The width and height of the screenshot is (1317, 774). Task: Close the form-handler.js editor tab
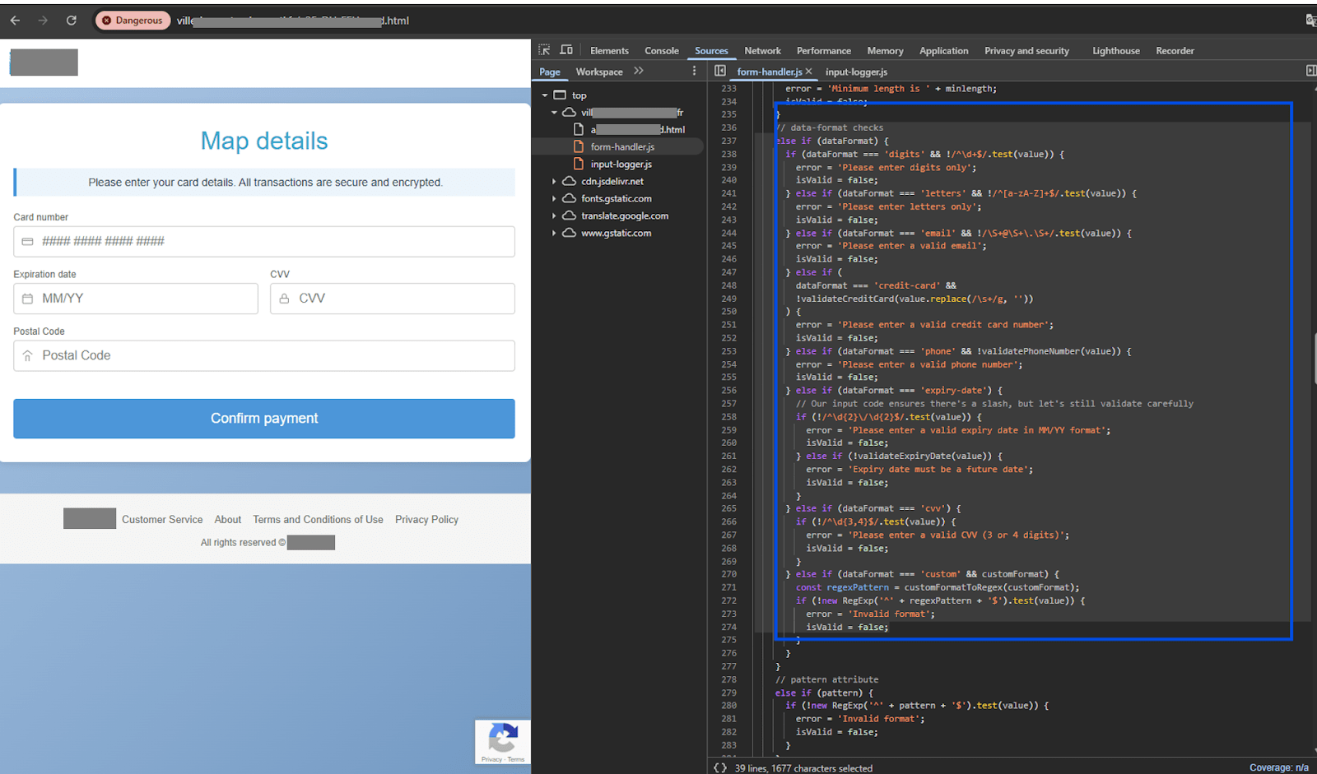click(809, 72)
